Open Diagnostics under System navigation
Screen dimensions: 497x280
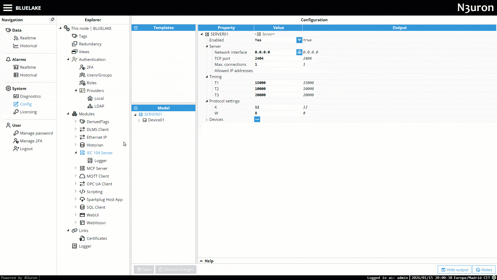30,96
